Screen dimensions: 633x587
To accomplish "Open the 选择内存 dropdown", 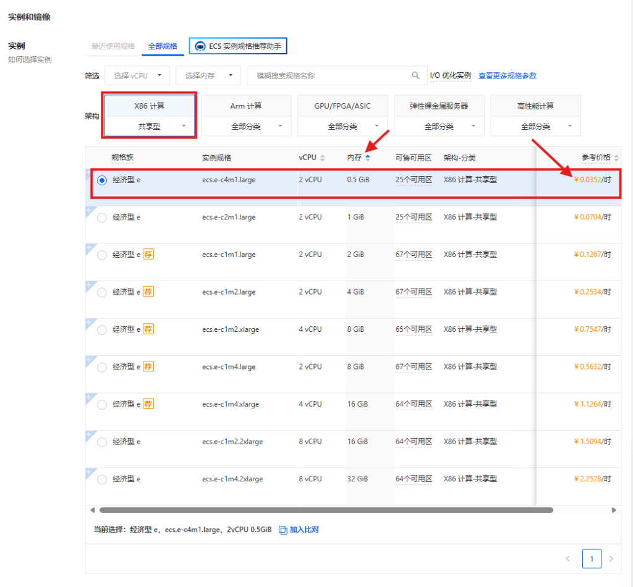I will (x=208, y=75).
